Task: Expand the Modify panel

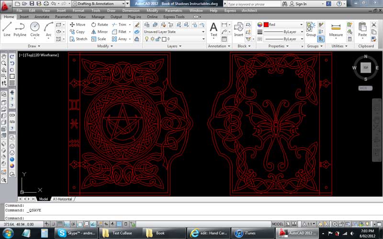Action: (105, 46)
